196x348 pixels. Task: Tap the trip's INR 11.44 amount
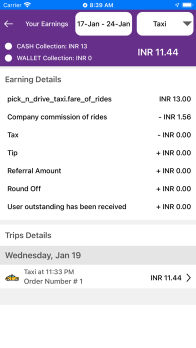[166, 277]
